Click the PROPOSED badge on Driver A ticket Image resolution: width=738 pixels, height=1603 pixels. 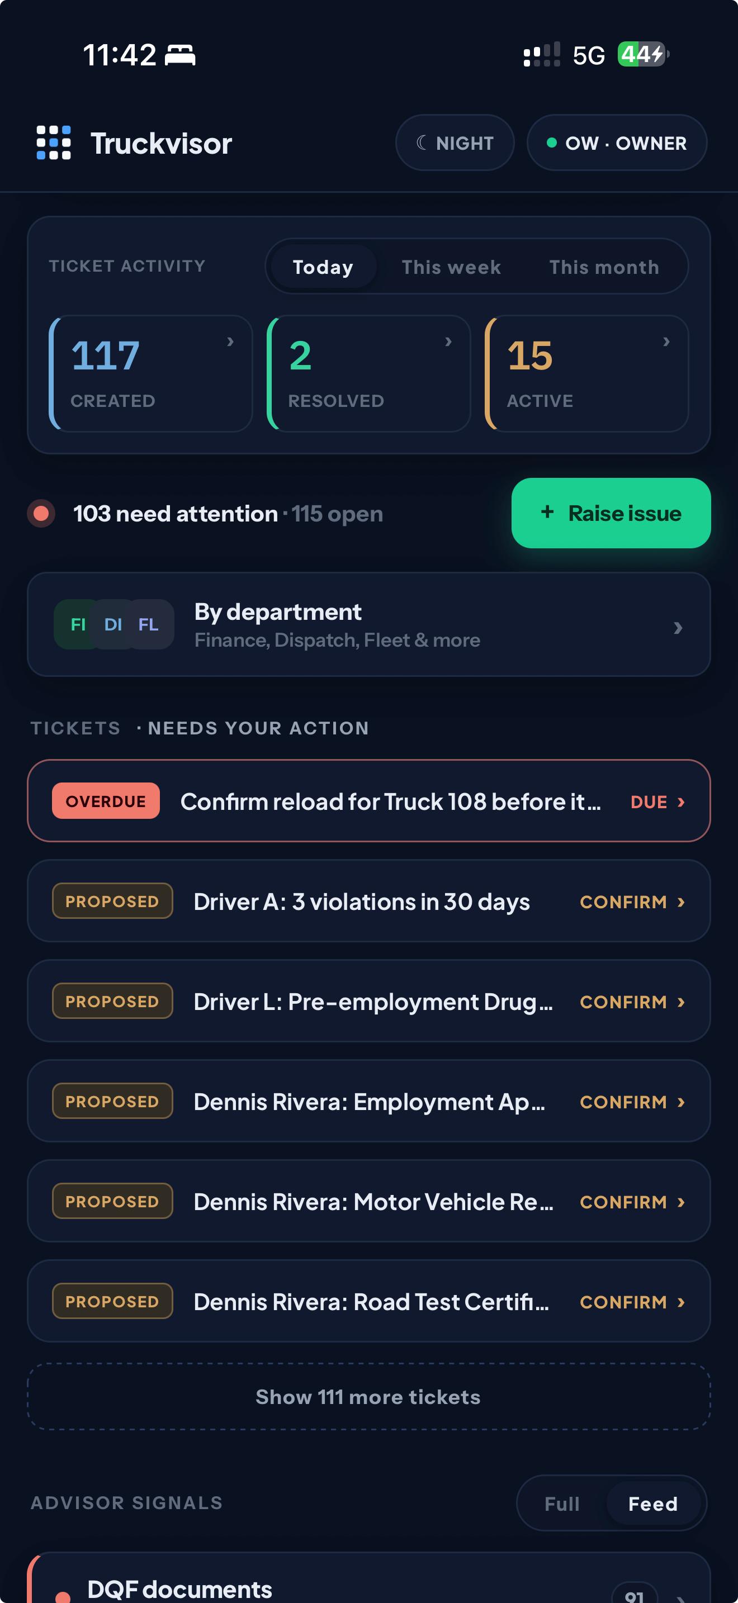coord(112,901)
